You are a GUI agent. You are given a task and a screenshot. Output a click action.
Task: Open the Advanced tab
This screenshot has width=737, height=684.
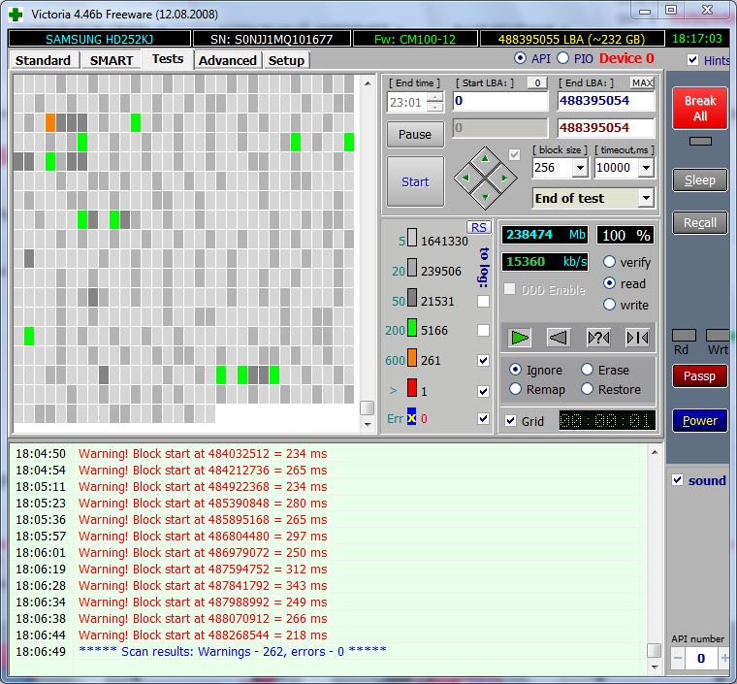tap(228, 60)
